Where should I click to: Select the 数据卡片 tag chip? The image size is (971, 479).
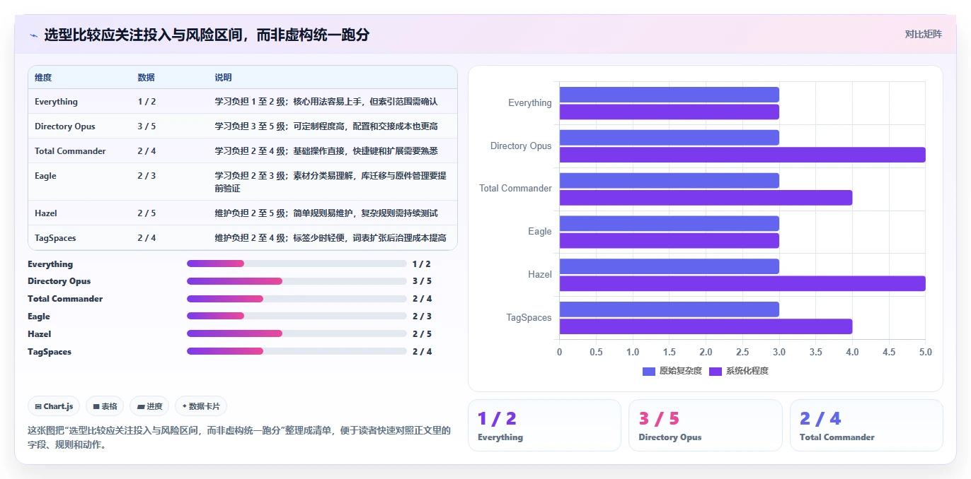pos(201,406)
